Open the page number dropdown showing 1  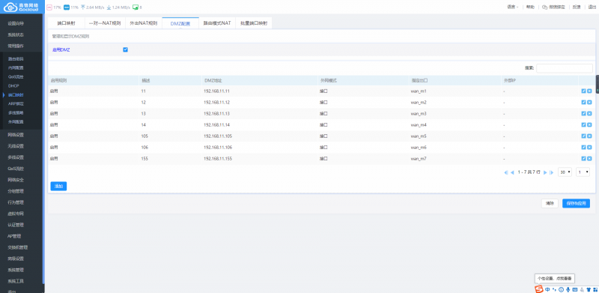point(583,172)
